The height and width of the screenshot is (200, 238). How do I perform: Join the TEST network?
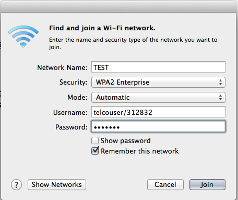click(x=207, y=184)
